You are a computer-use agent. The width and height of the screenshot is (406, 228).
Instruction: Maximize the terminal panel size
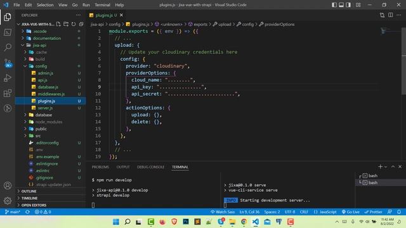[393, 167]
